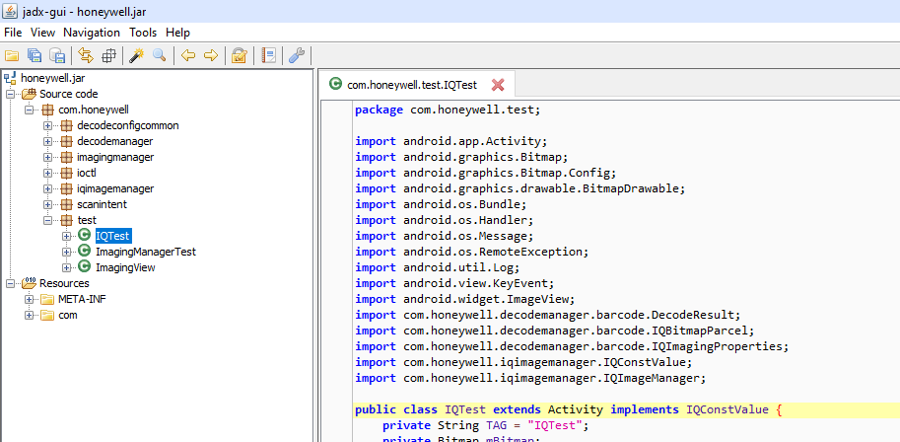Image resolution: width=900 pixels, height=442 pixels.
Task: Select the IQTest class
Action: [x=113, y=236]
